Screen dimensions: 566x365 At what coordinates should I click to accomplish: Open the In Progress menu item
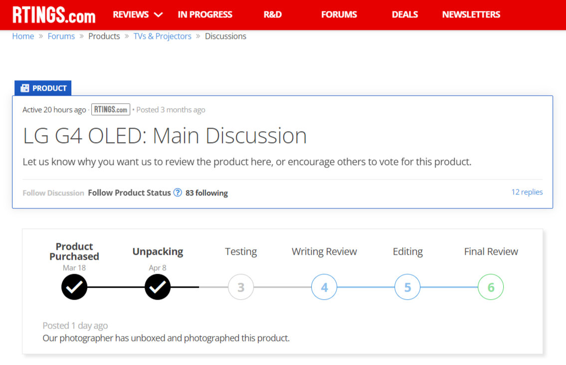tap(205, 14)
